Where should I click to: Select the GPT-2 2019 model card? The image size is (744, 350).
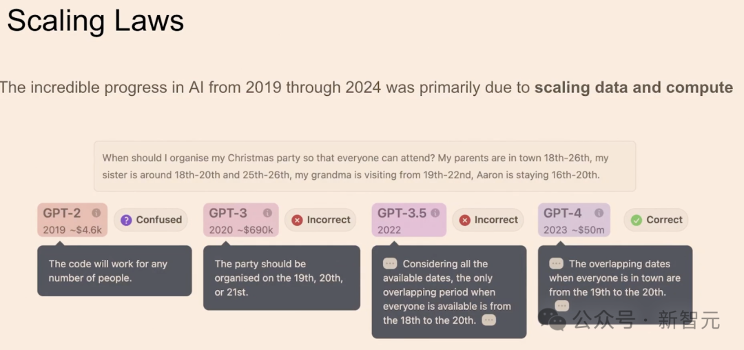tap(72, 220)
